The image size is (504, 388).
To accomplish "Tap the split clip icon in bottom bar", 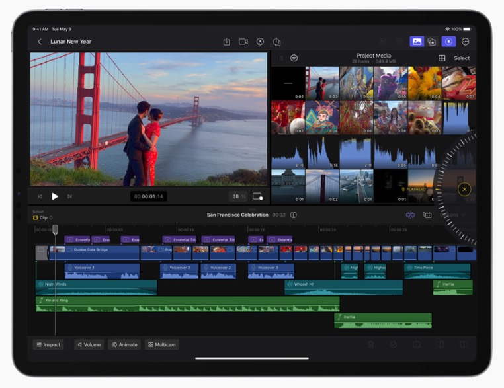I will [416, 344].
